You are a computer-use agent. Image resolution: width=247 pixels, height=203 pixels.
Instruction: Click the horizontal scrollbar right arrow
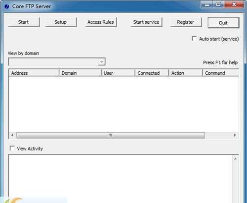[x=235, y=135]
